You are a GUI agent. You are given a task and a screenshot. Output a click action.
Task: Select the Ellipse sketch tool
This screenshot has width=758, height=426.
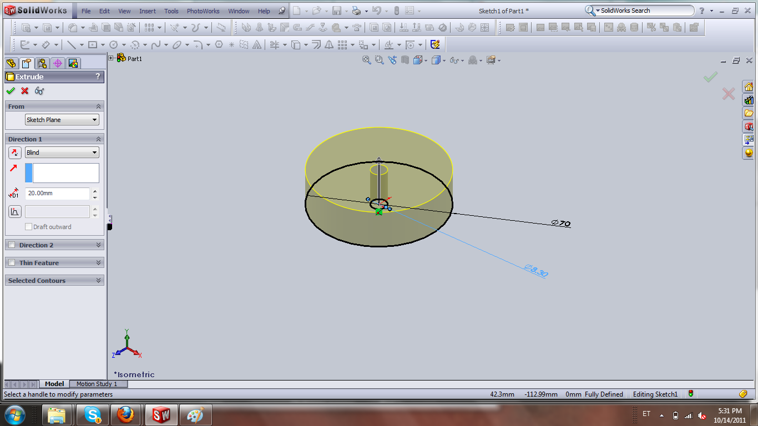[177, 45]
